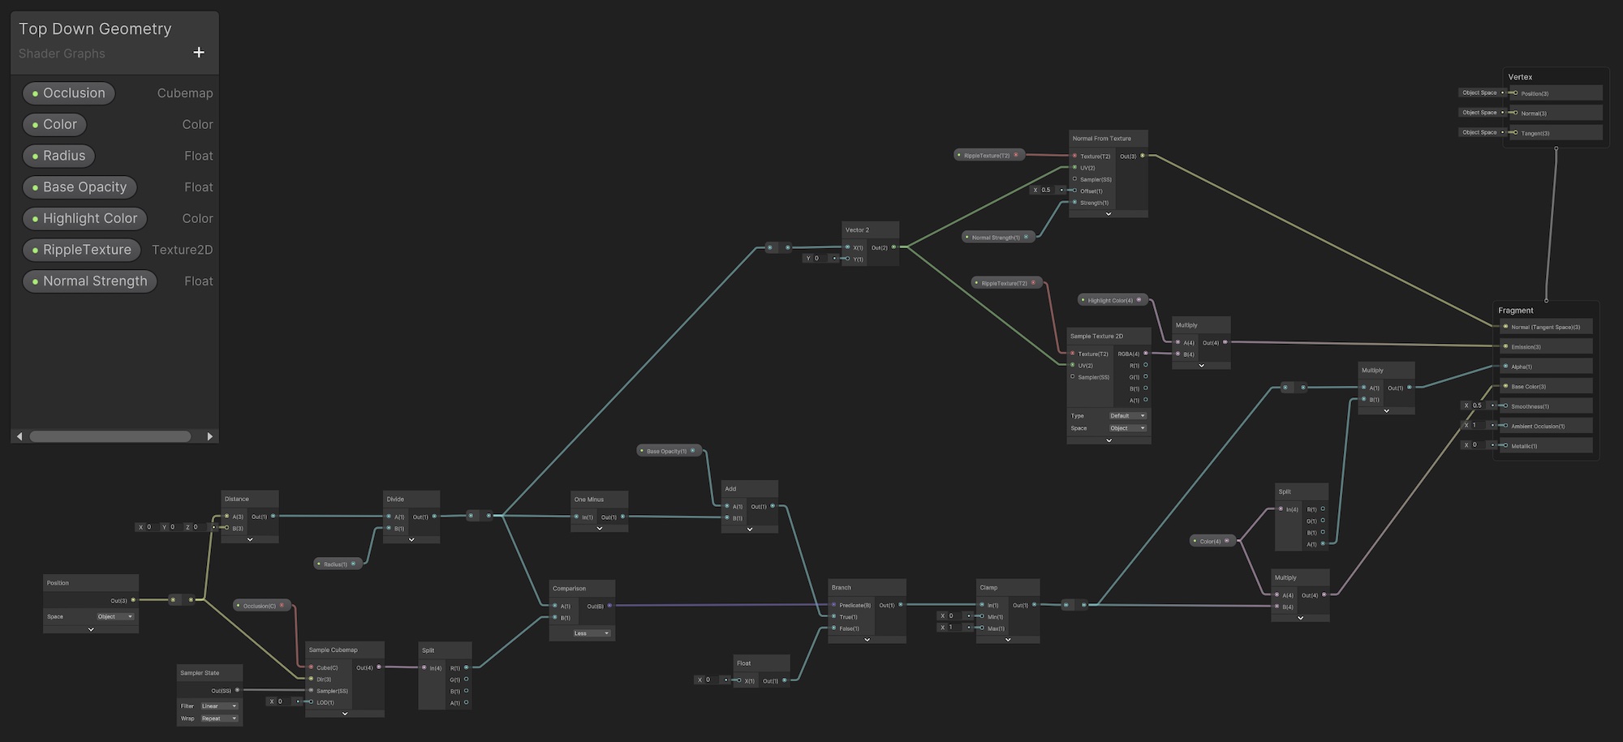Click the Predicate(B) input port on the Branch node
The height and width of the screenshot is (742, 1623).
pos(833,605)
